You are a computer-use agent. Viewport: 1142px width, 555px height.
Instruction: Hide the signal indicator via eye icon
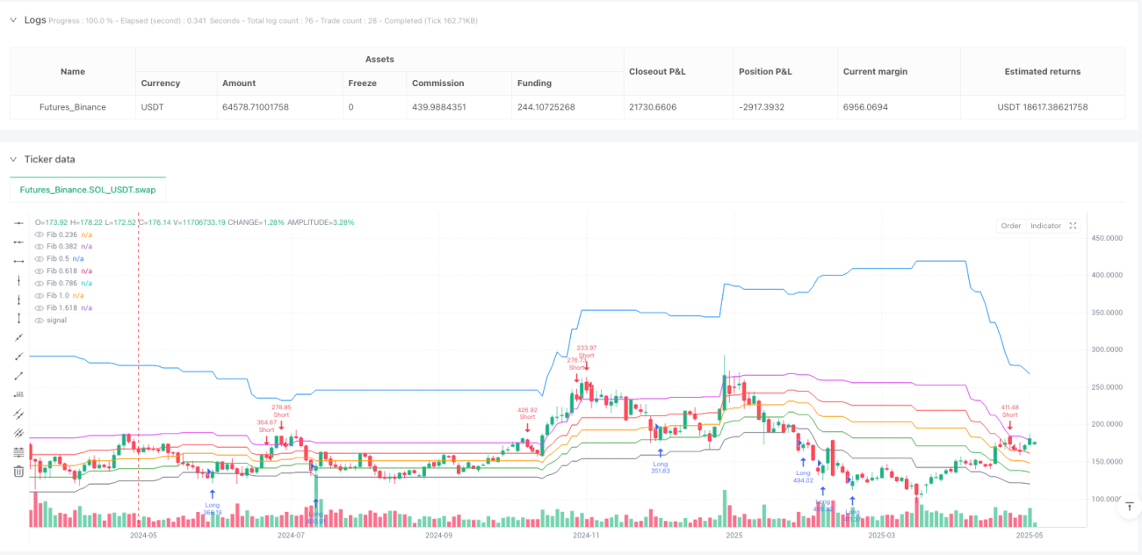[39, 321]
